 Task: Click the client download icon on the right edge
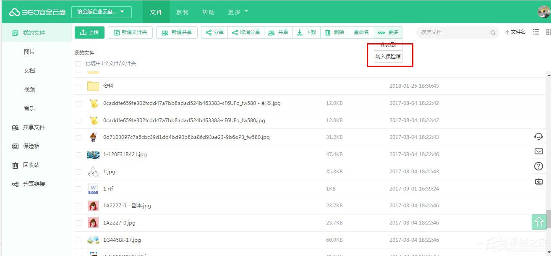(539, 181)
